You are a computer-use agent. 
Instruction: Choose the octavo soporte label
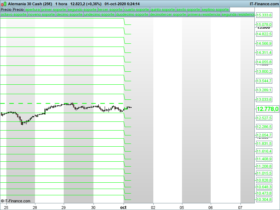point(14,14)
